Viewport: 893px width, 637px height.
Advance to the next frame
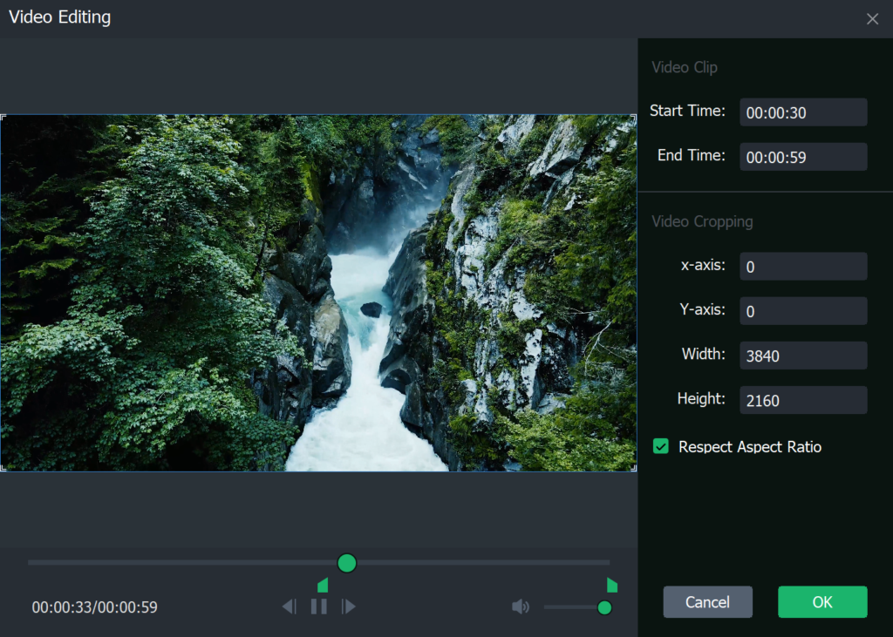(349, 607)
